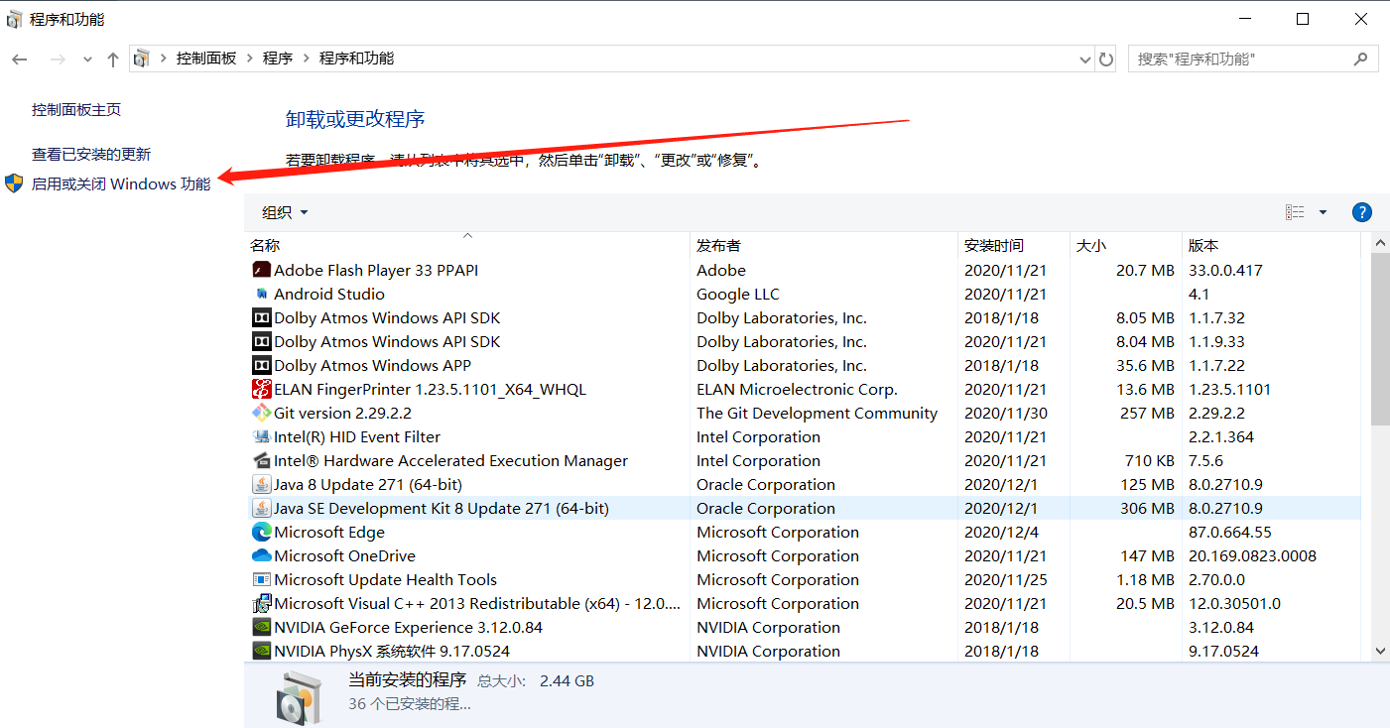The height and width of the screenshot is (728, 1390).
Task: Click the NVIDIA GeForce Experience icon
Action: pos(261,627)
